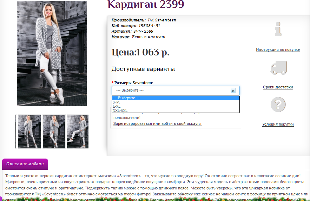
Task: Click the delivery truck icon
Action: tap(278, 68)
